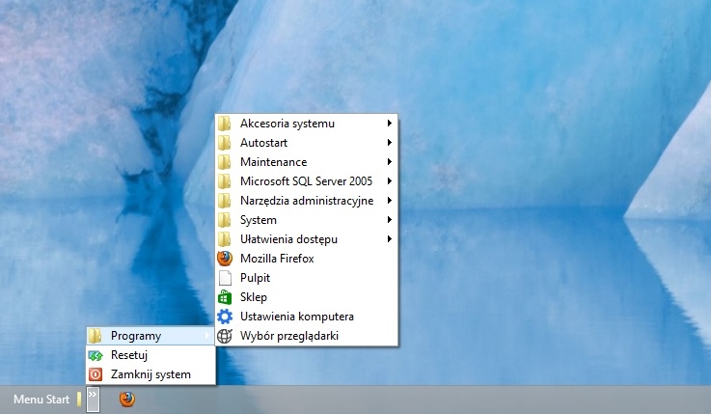
Task: Click the green Resetuj icon
Action: [x=96, y=355]
